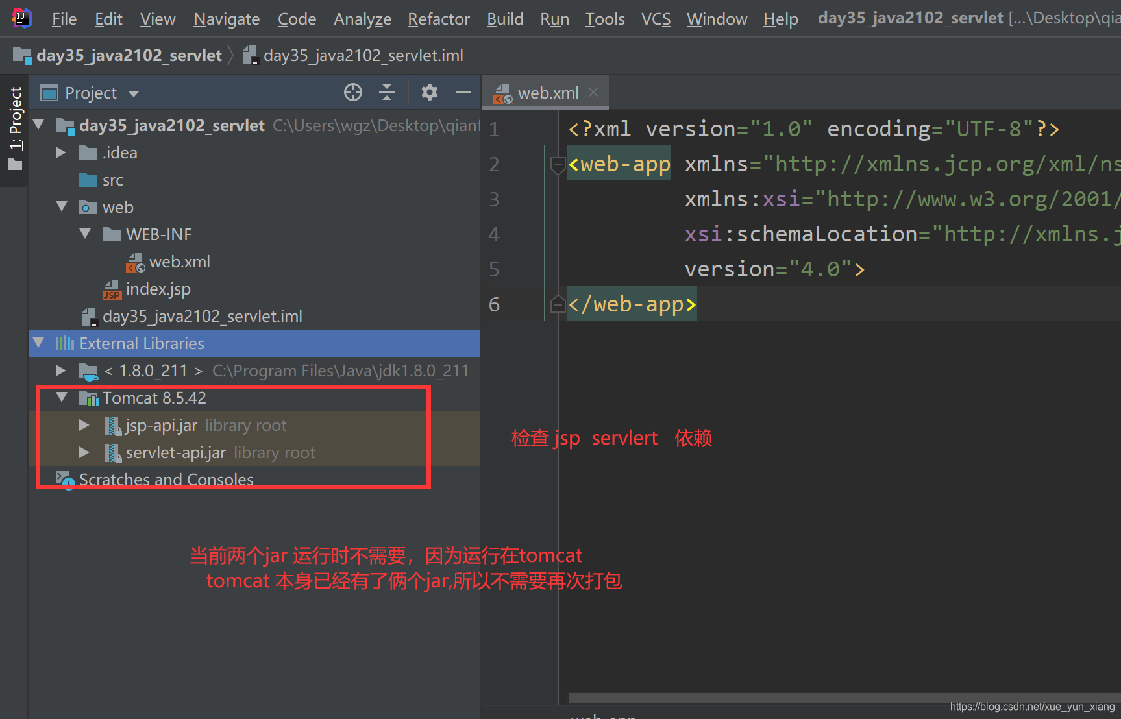This screenshot has height=719, width=1121.
Task: Select the External Libraries node
Action: pyautogui.click(x=254, y=343)
